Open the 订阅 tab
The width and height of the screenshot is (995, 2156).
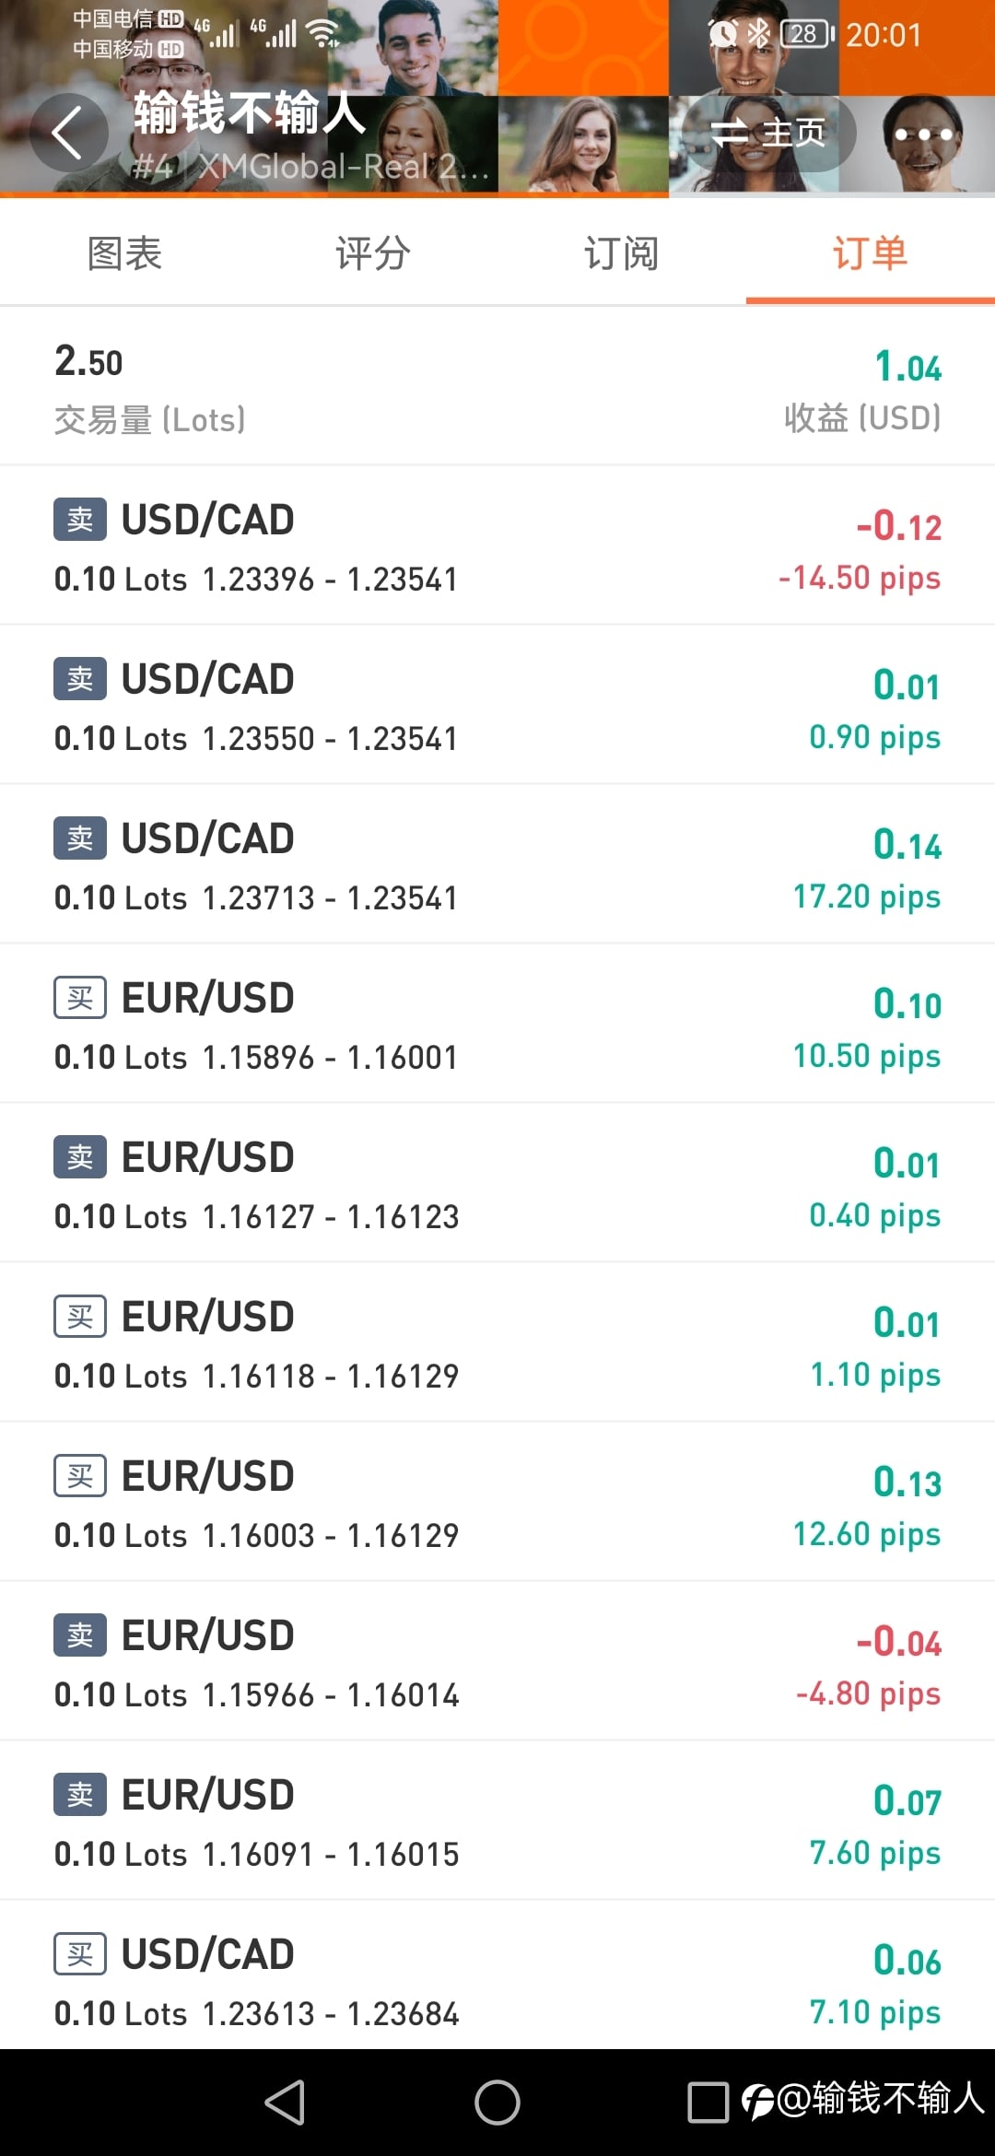(x=622, y=253)
